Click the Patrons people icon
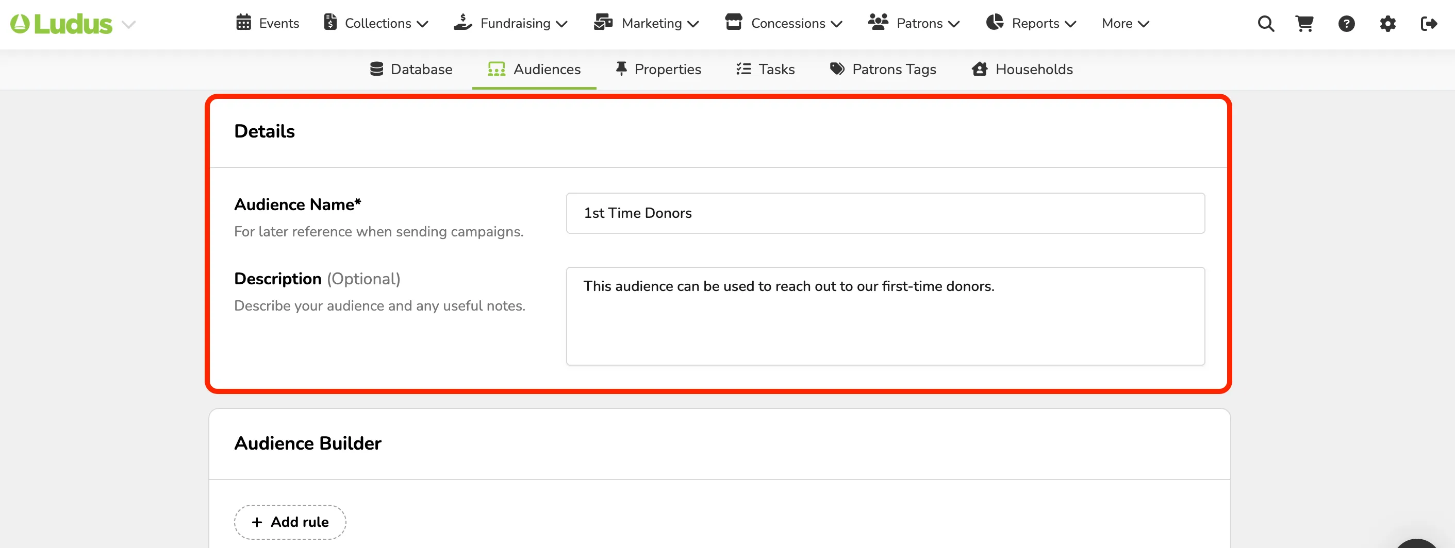This screenshot has height=548, width=1455. [878, 23]
